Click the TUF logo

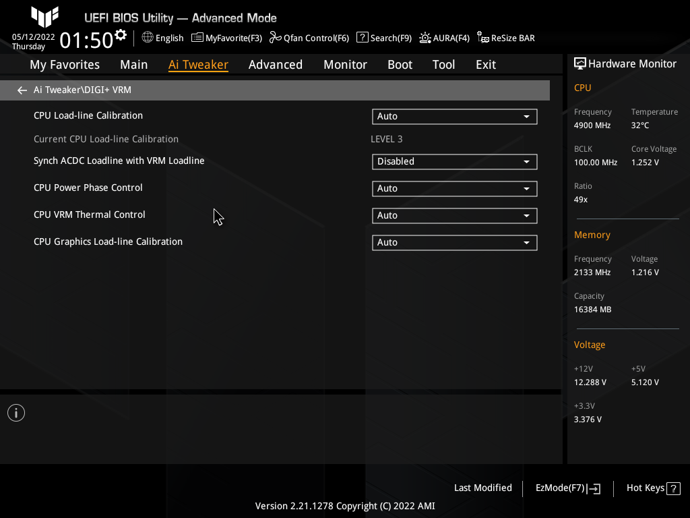click(x=45, y=17)
